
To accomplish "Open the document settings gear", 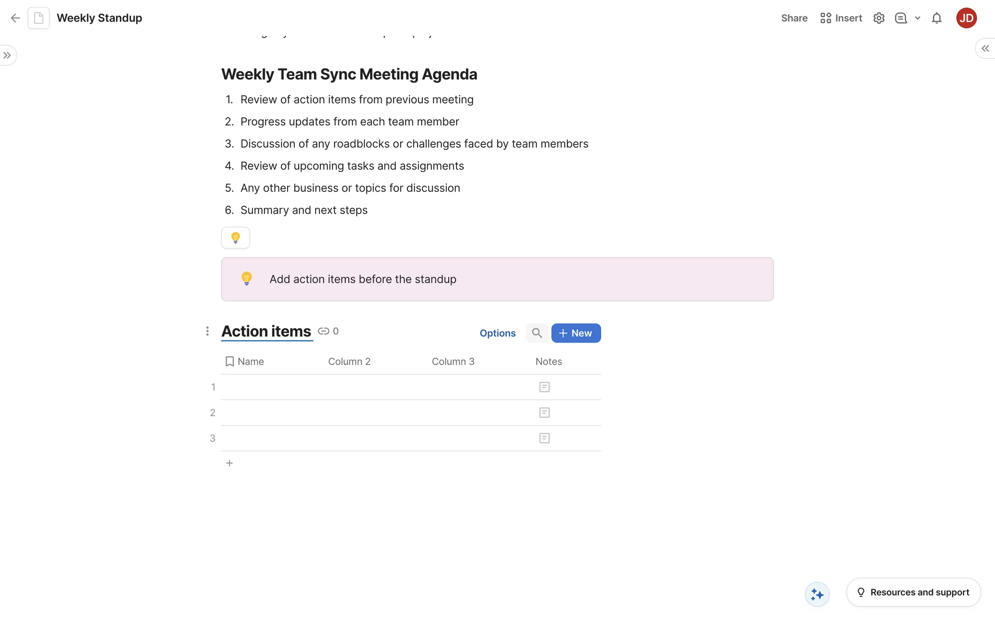I will 878,18.
